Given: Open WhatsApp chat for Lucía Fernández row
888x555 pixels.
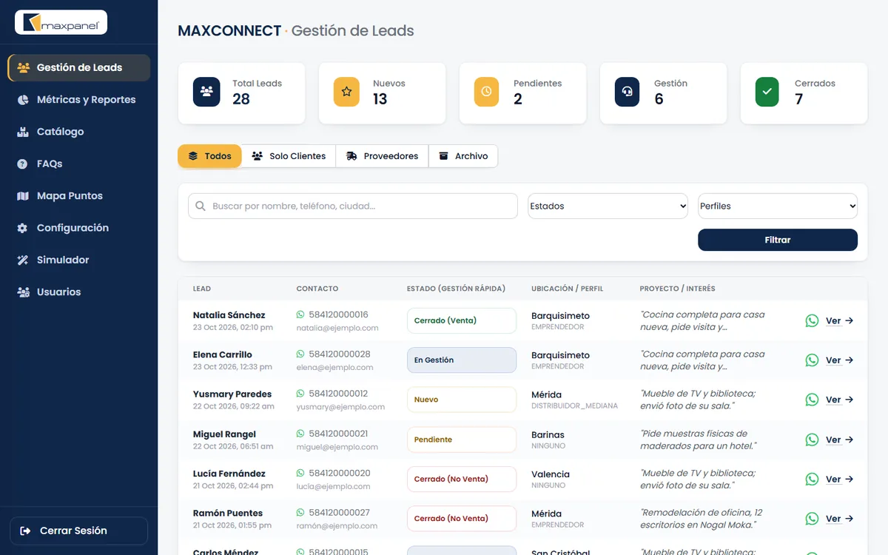Looking at the screenshot, I should [812, 479].
